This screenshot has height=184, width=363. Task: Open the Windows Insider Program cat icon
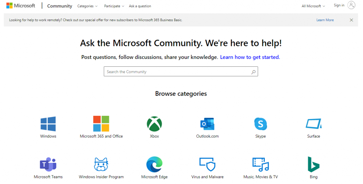coord(101,164)
